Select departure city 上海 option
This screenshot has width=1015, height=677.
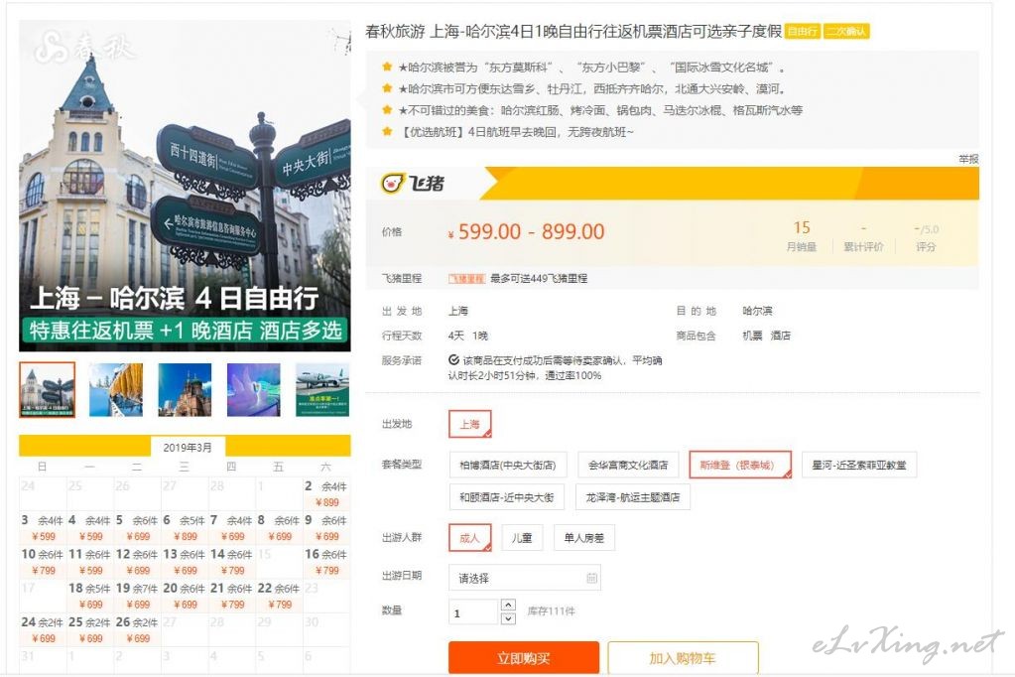tap(470, 424)
